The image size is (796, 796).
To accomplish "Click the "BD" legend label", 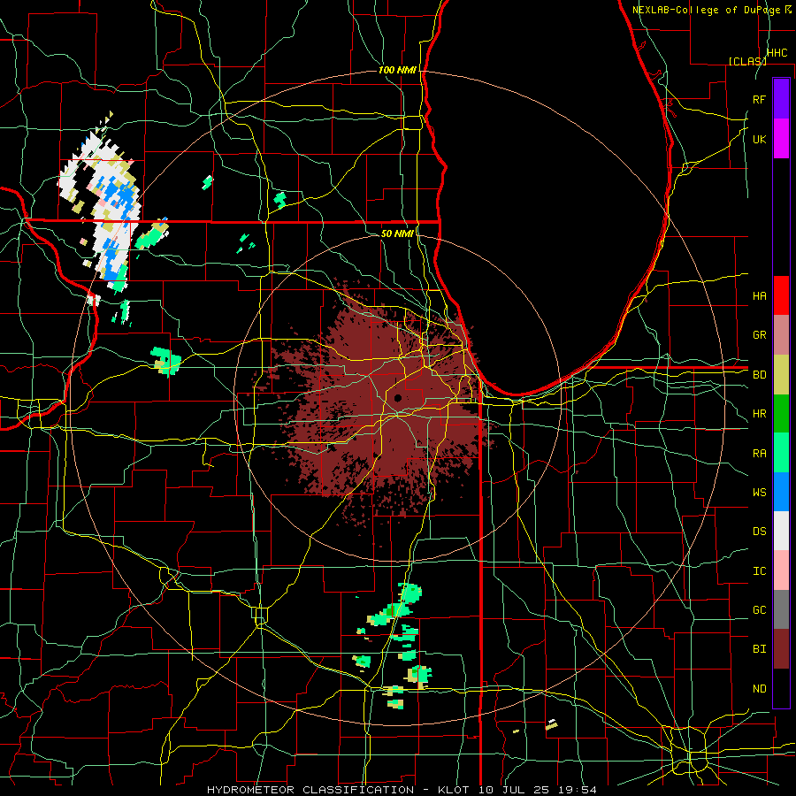I will point(759,375).
